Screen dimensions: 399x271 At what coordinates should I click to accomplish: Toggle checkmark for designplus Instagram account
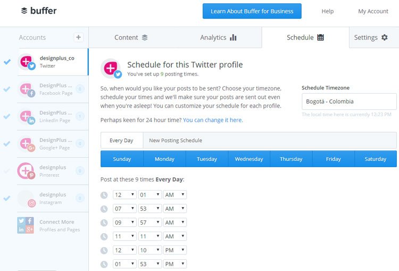(x=7, y=198)
